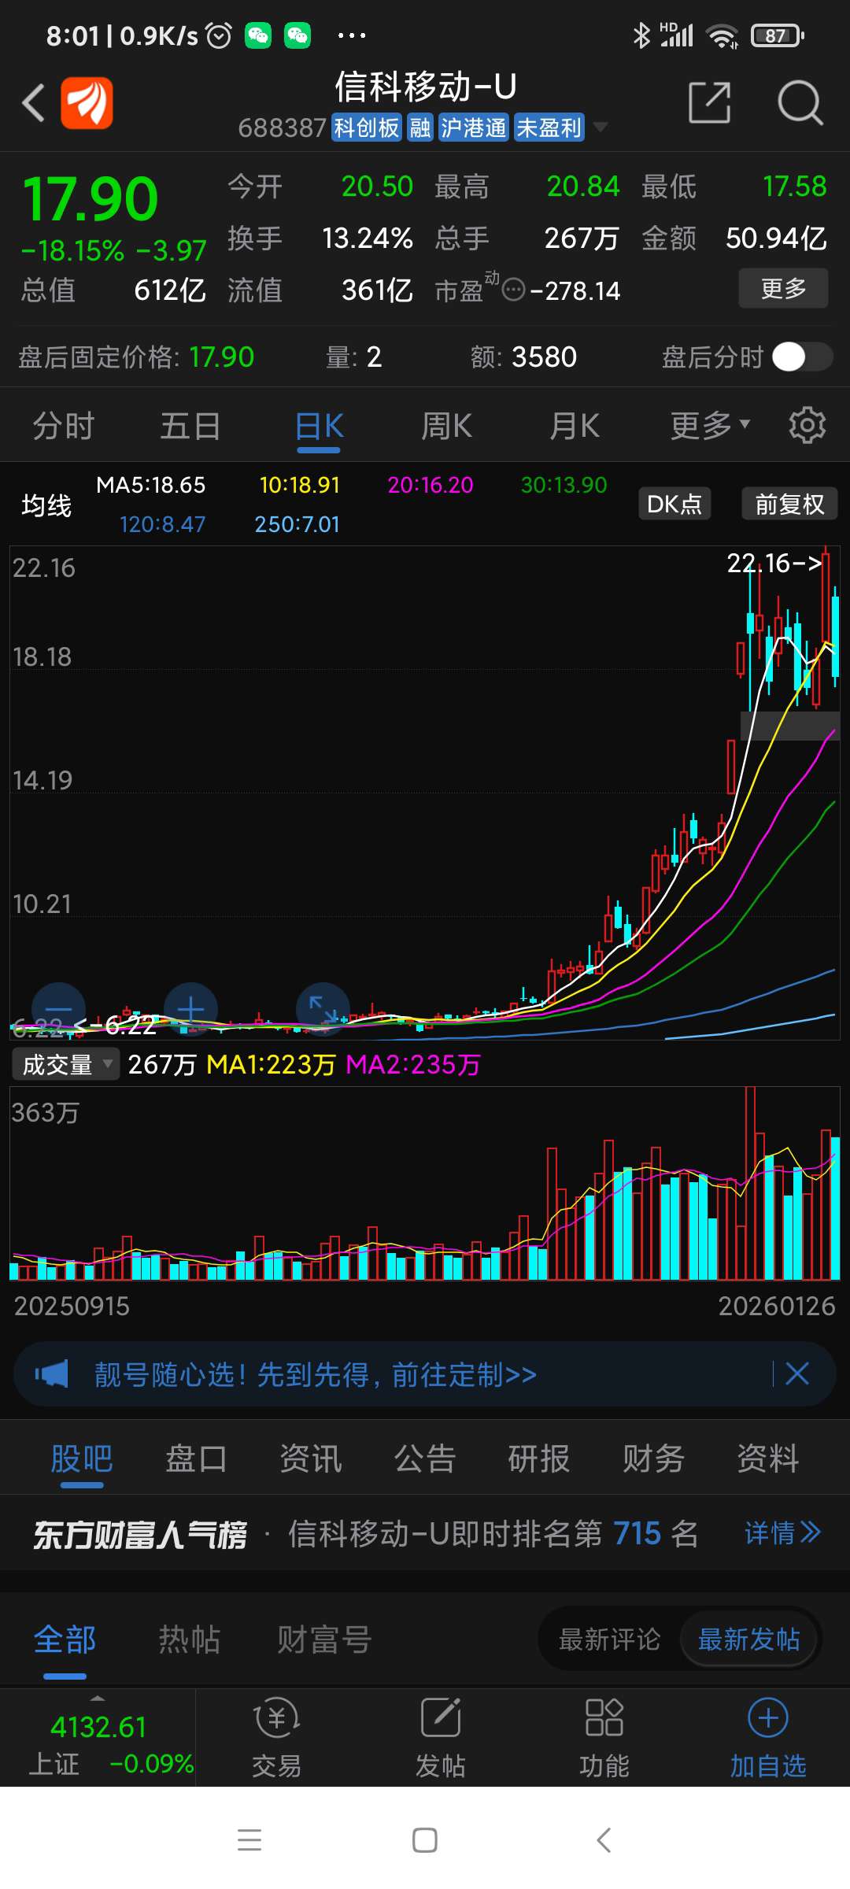Select the 日K chart tab
850x1889 pixels.
pos(319,426)
